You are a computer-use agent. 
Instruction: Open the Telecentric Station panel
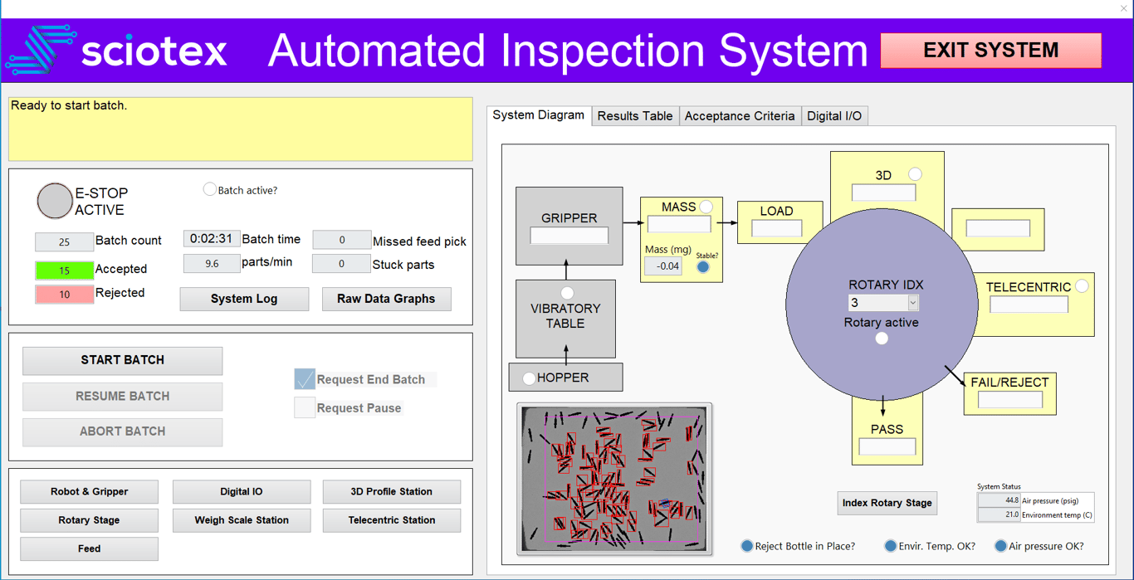pos(392,520)
